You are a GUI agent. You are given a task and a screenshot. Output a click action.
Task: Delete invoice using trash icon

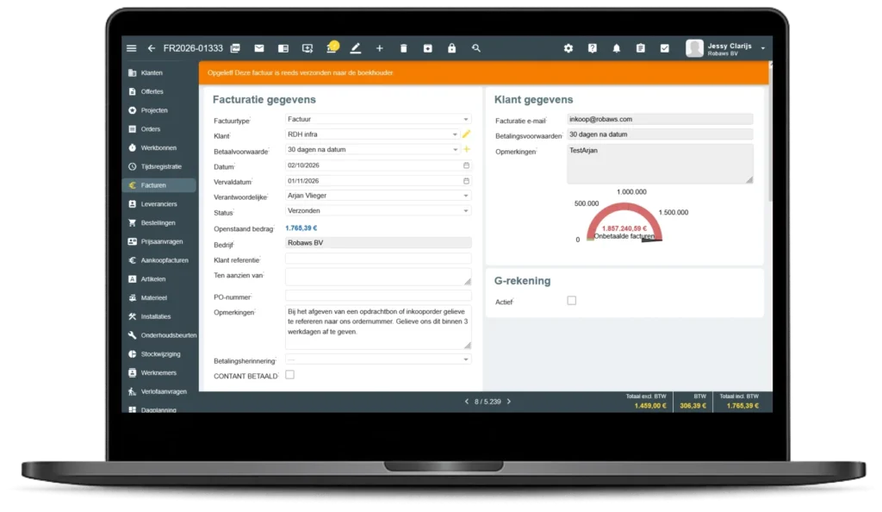click(x=403, y=48)
